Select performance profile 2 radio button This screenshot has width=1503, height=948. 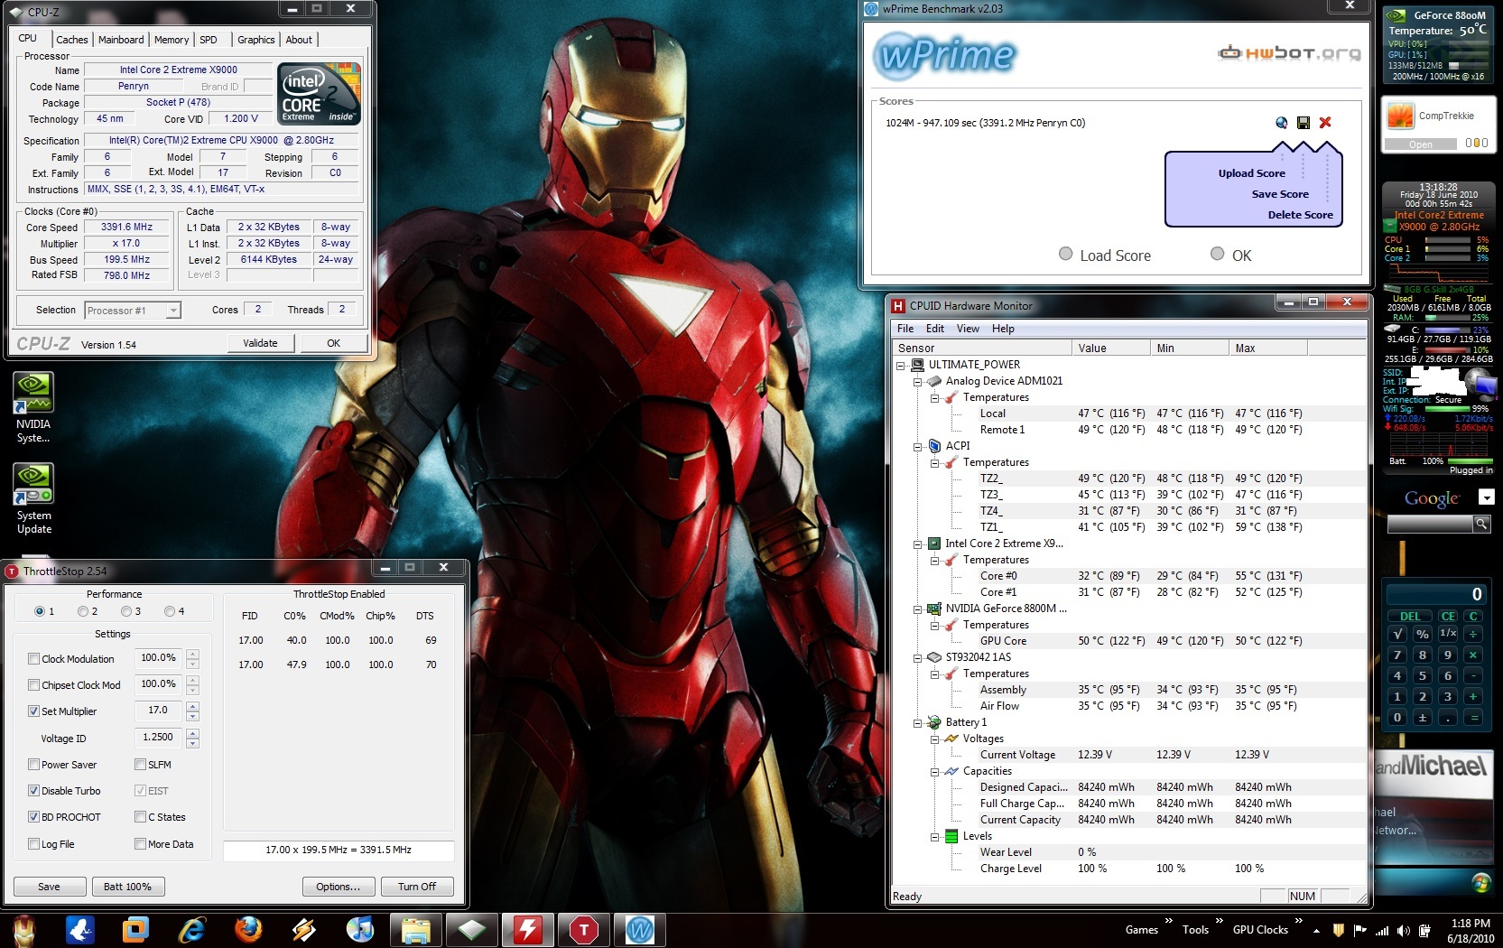tap(83, 611)
